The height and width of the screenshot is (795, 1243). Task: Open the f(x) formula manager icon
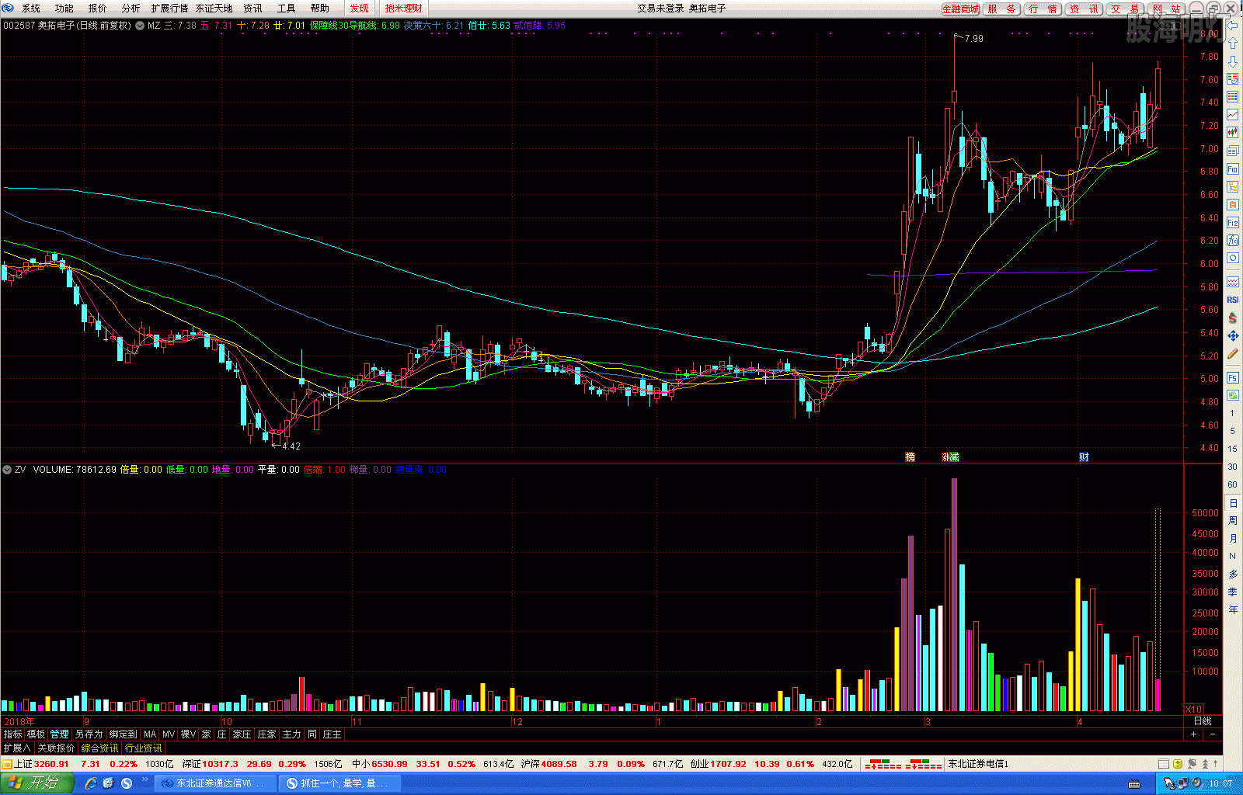pyautogui.click(x=1233, y=240)
